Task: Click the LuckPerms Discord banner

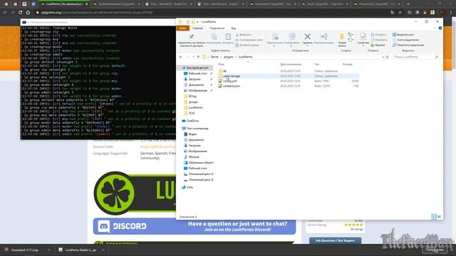Action: (195, 226)
